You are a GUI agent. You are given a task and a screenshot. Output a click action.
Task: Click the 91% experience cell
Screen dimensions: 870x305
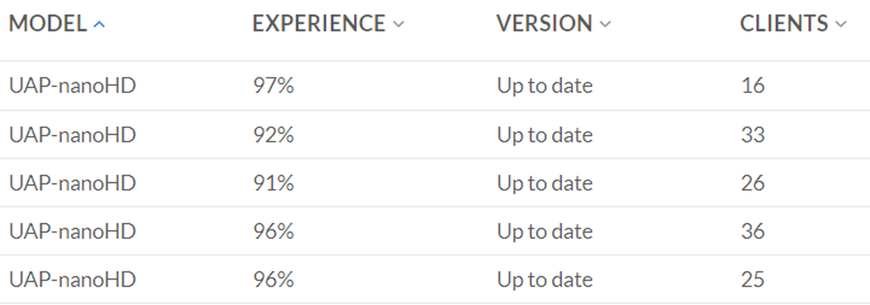(x=273, y=183)
